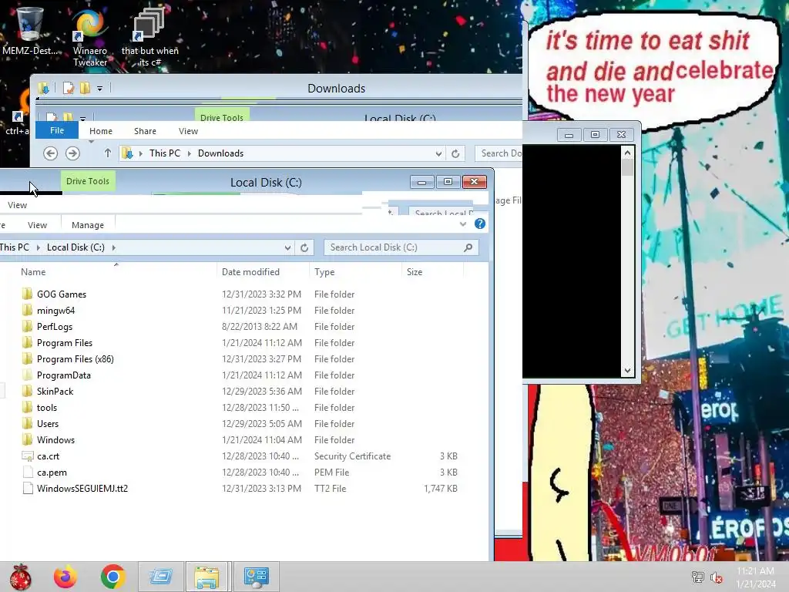This screenshot has height=592, width=789.
Task: Click taskbar button with blue window icon
Action: point(160,577)
